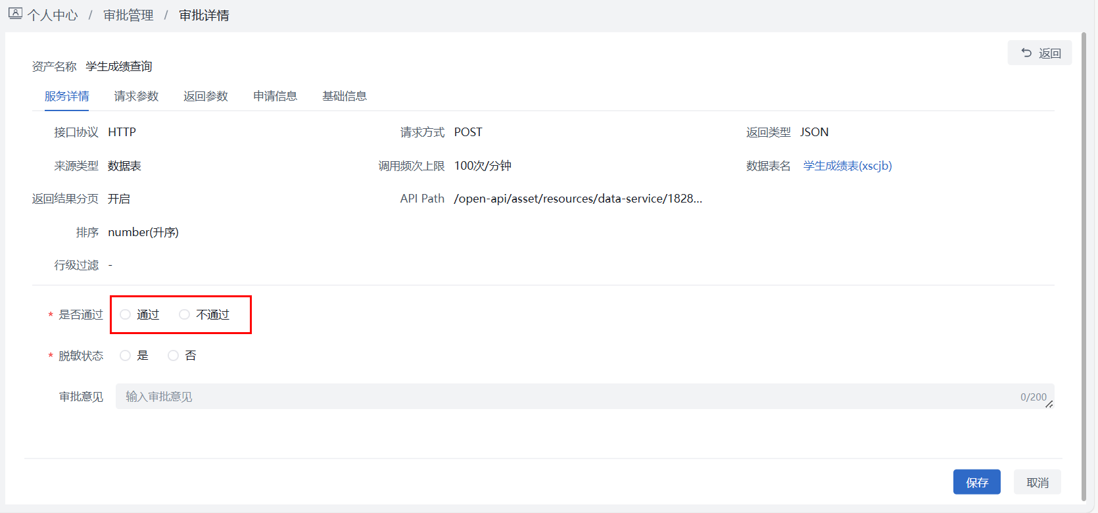
Task: Click the 返回 button
Action: (x=1039, y=53)
